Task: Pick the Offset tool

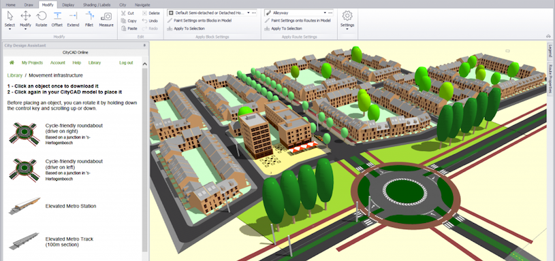Action: pos(57,19)
